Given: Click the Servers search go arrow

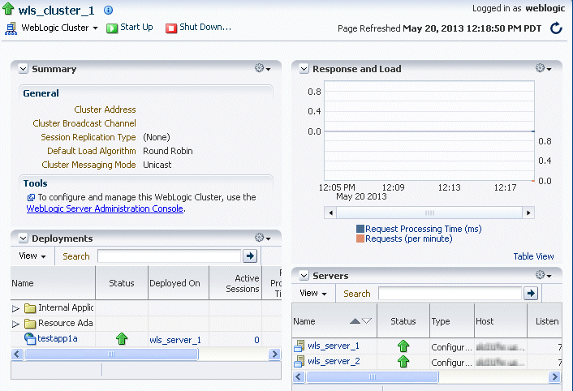Looking at the screenshot, I should [531, 293].
